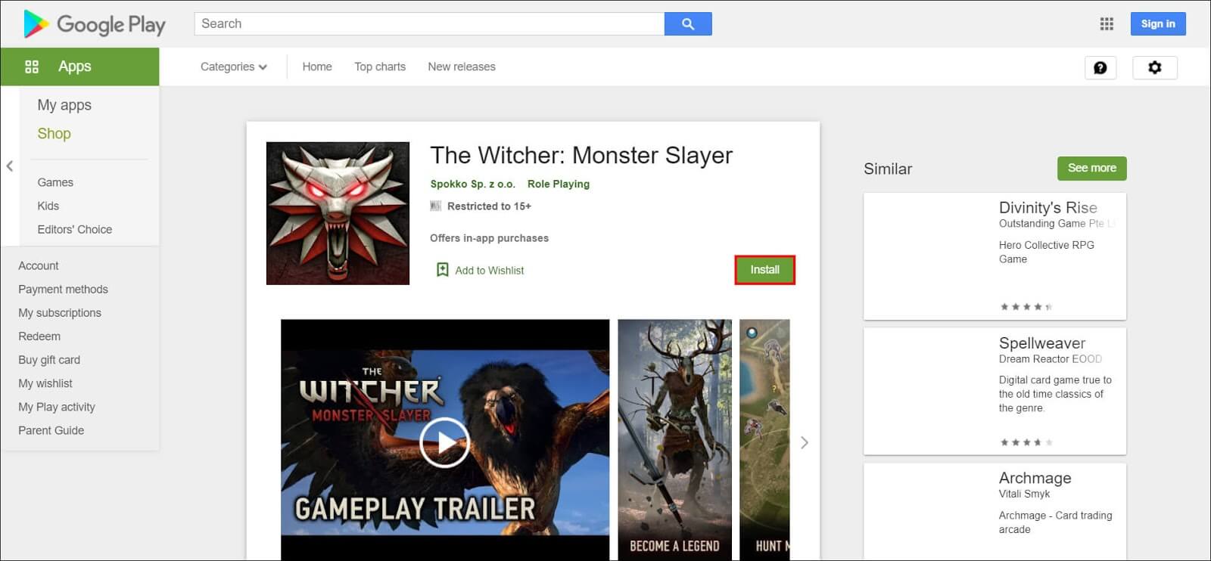Open the Games section
This screenshot has width=1211, height=561.
tap(55, 182)
